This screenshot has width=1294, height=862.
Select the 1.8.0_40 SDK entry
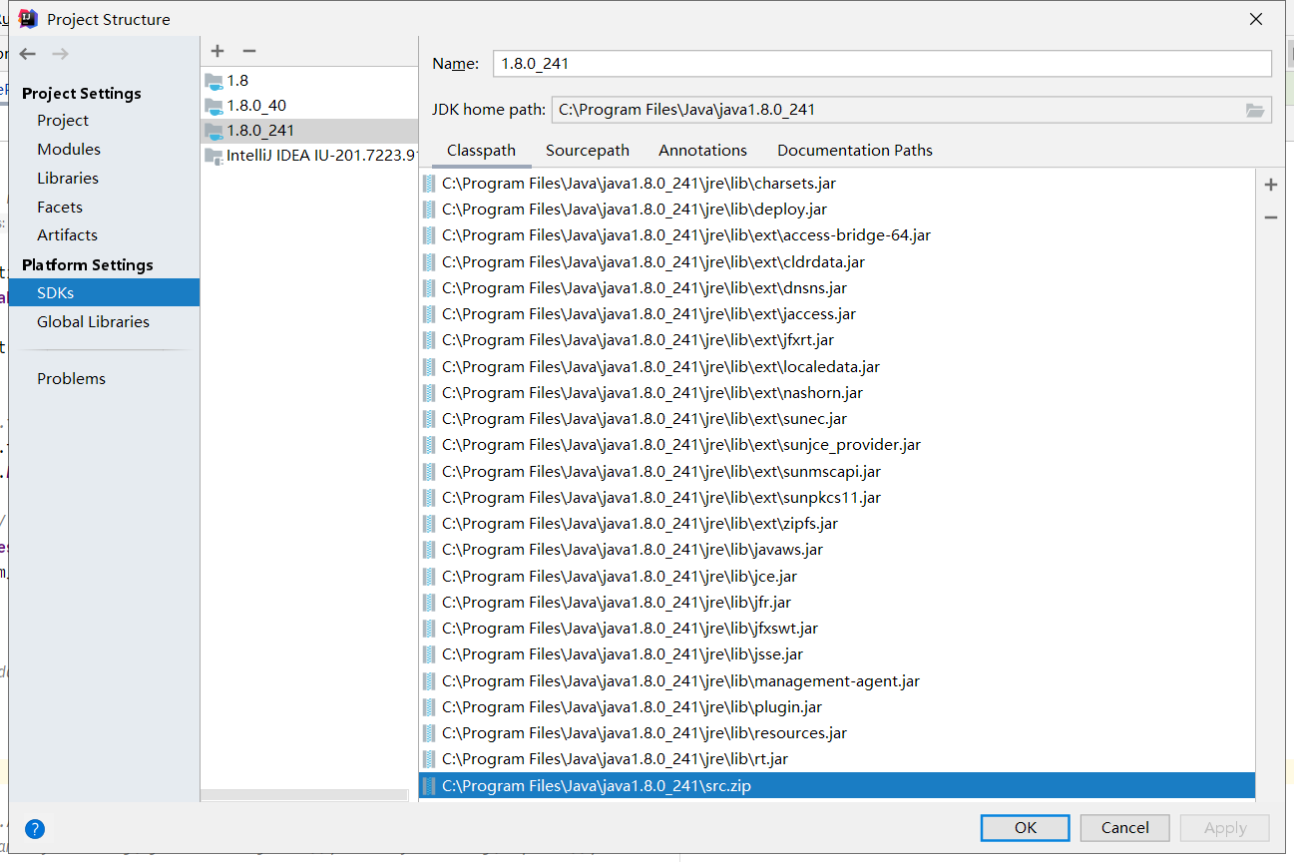point(309,106)
